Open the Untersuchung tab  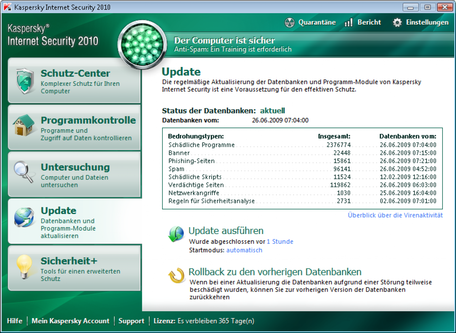(74, 175)
